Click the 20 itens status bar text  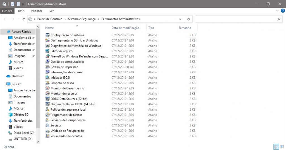click(9, 147)
